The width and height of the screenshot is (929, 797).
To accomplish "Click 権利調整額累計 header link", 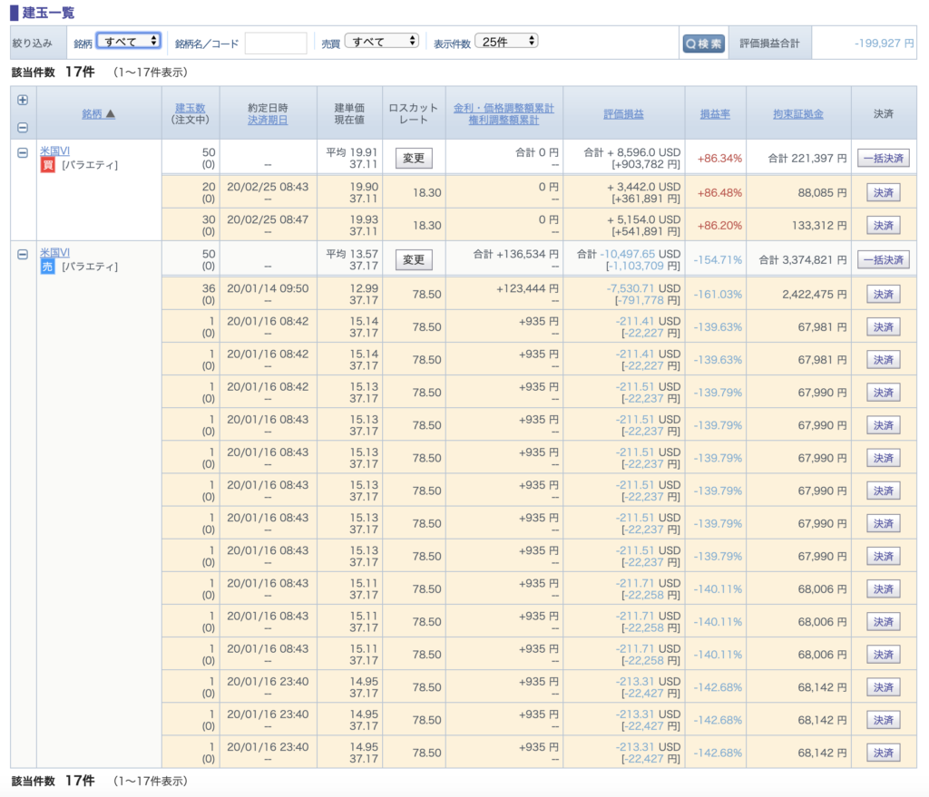I will click(504, 120).
